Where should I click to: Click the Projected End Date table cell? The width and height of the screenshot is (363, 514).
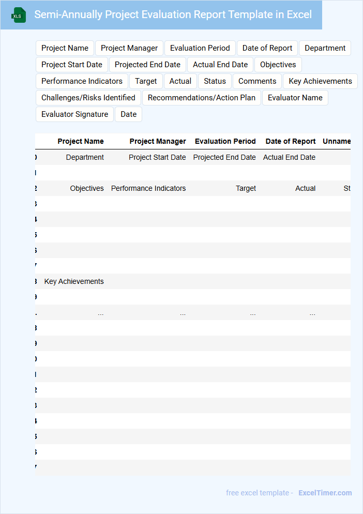[224, 157]
